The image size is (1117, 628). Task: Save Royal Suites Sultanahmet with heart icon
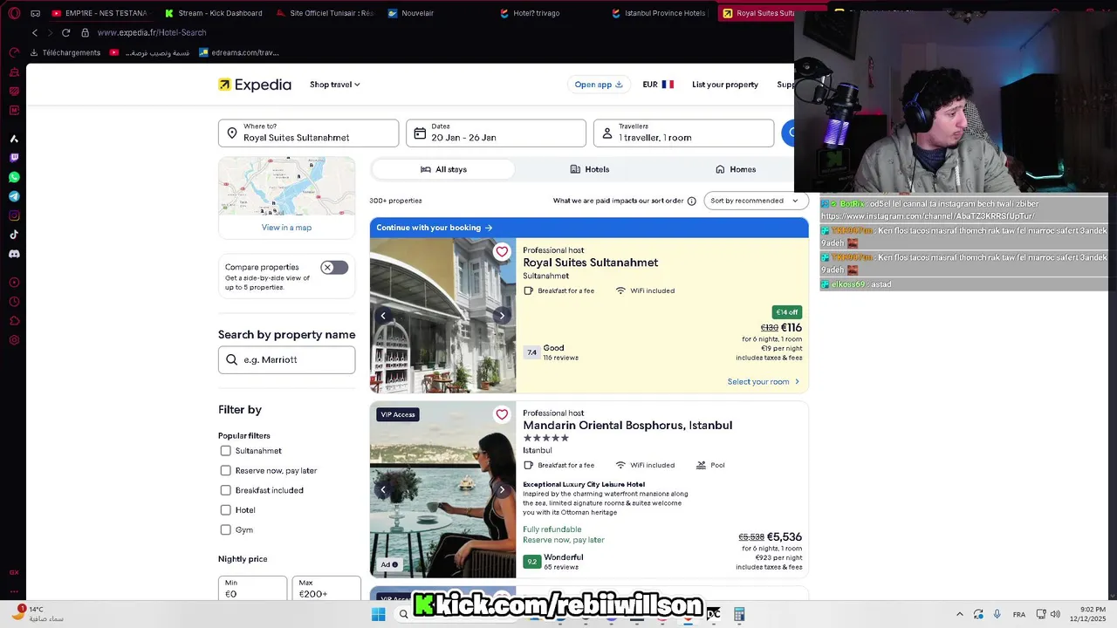tap(502, 252)
